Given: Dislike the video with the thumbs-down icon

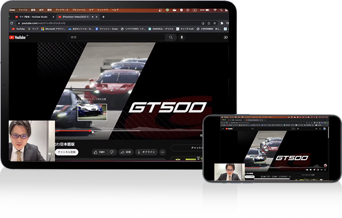Looking at the screenshot, I should [112, 152].
